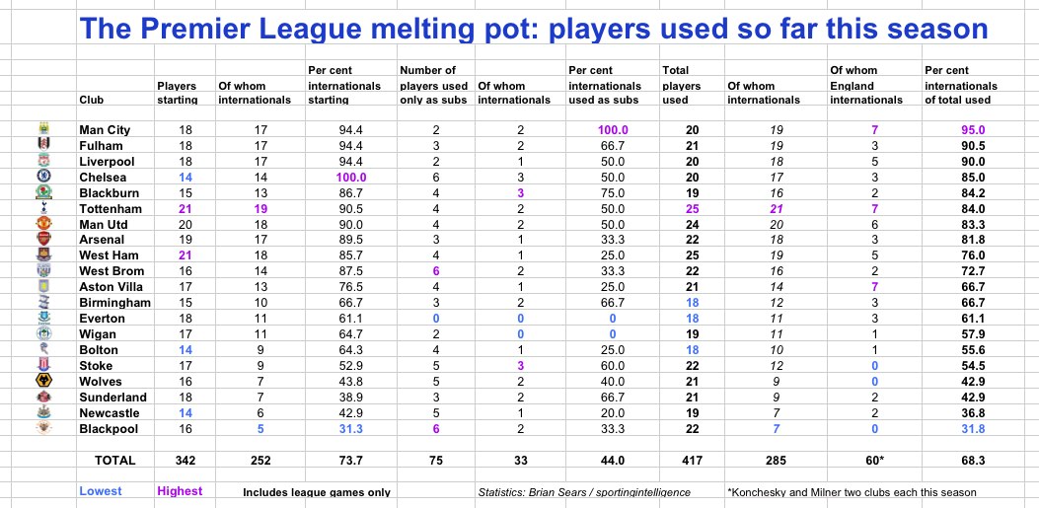Select the TOTAL row label
This screenshot has width=1039, height=508.
[115, 461]
